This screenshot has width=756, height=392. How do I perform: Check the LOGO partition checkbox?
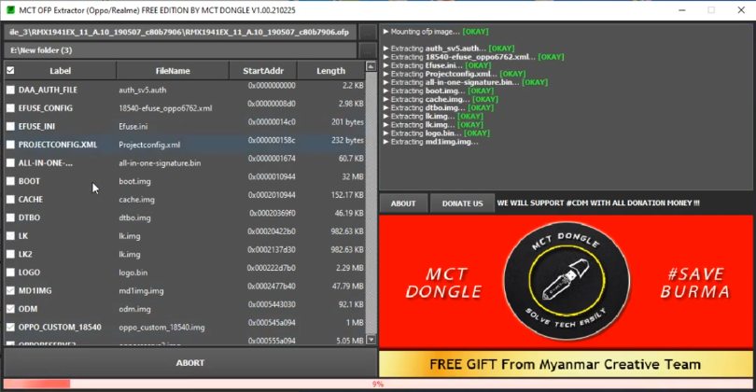[10, 273]
